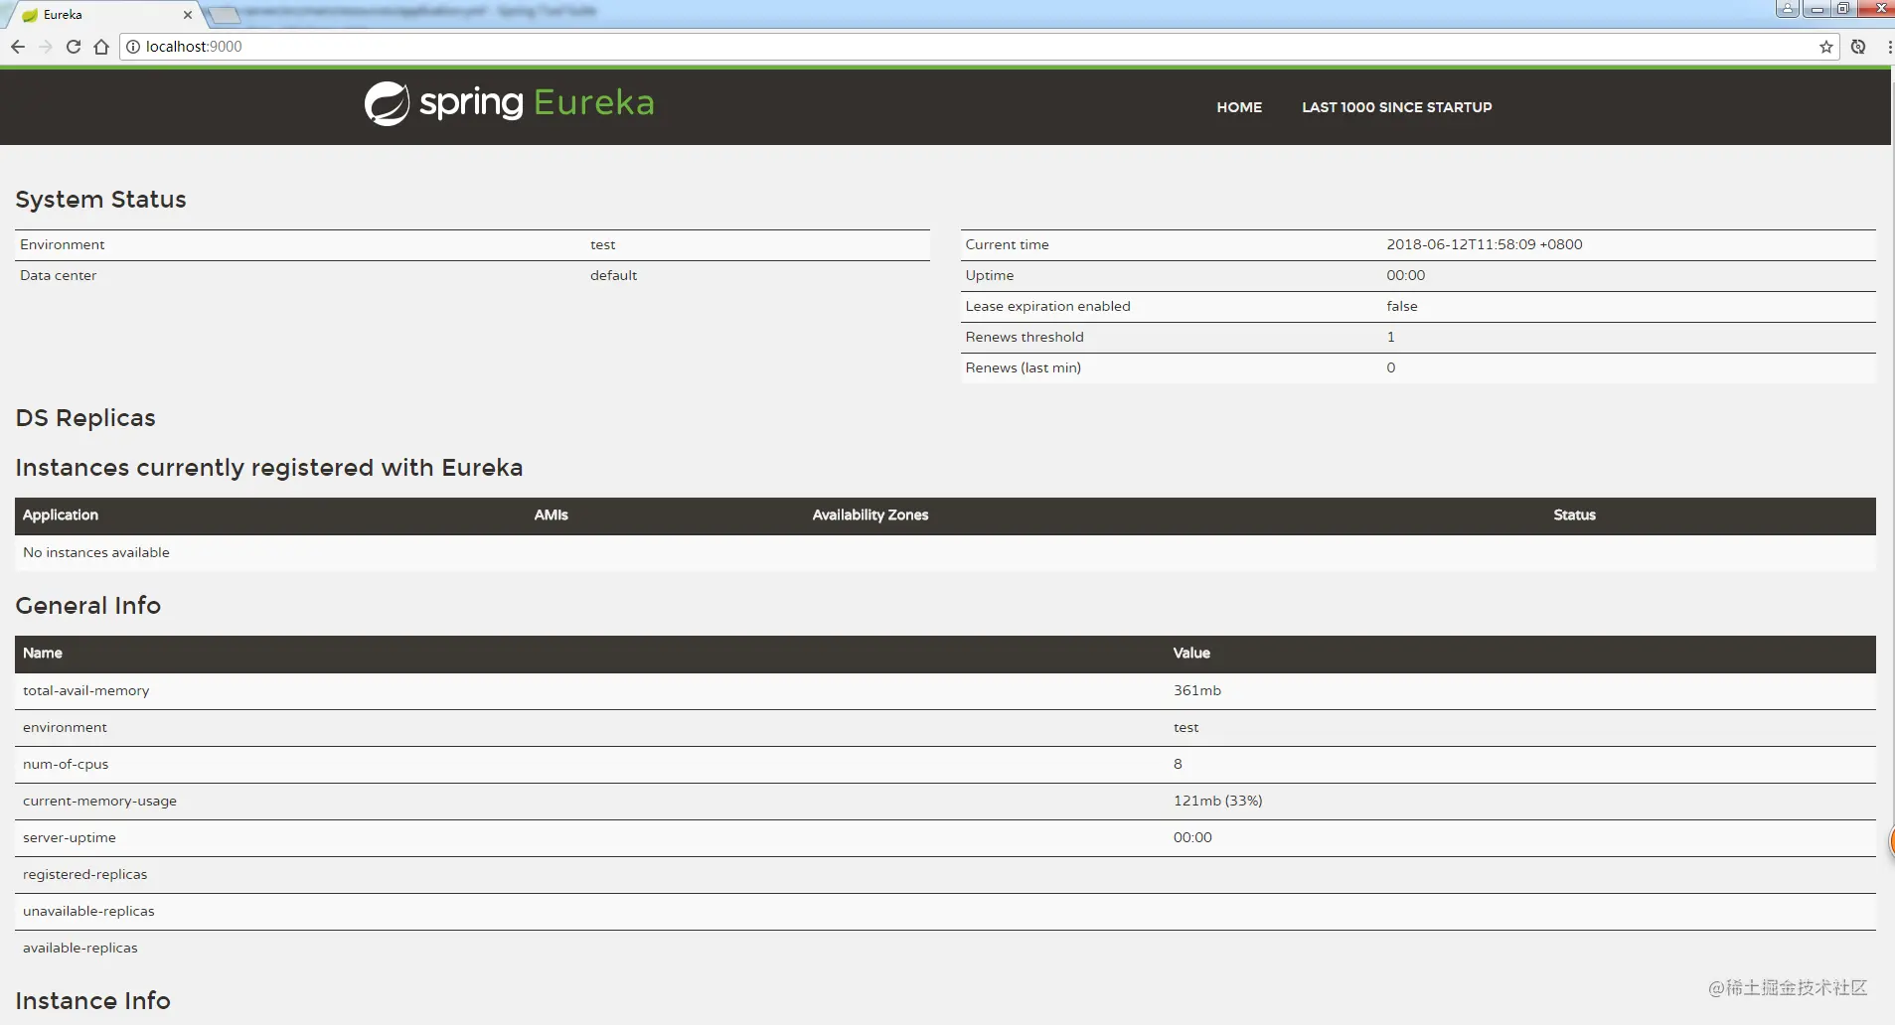Click the registered-replicas row name
Viewport: 1895px width, 1025px height.
click(85, 874)
